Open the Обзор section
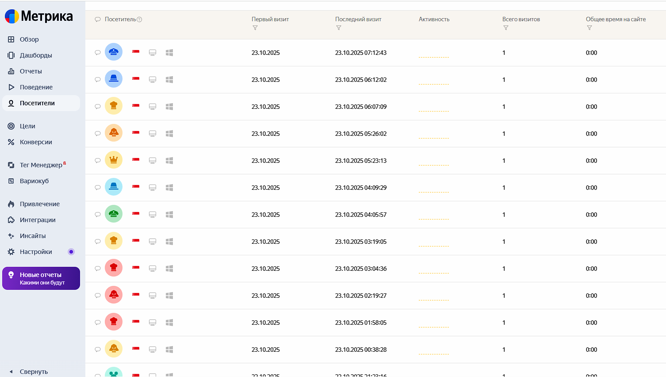This screenshot has width=666, height=377. (x=29, y=39)
